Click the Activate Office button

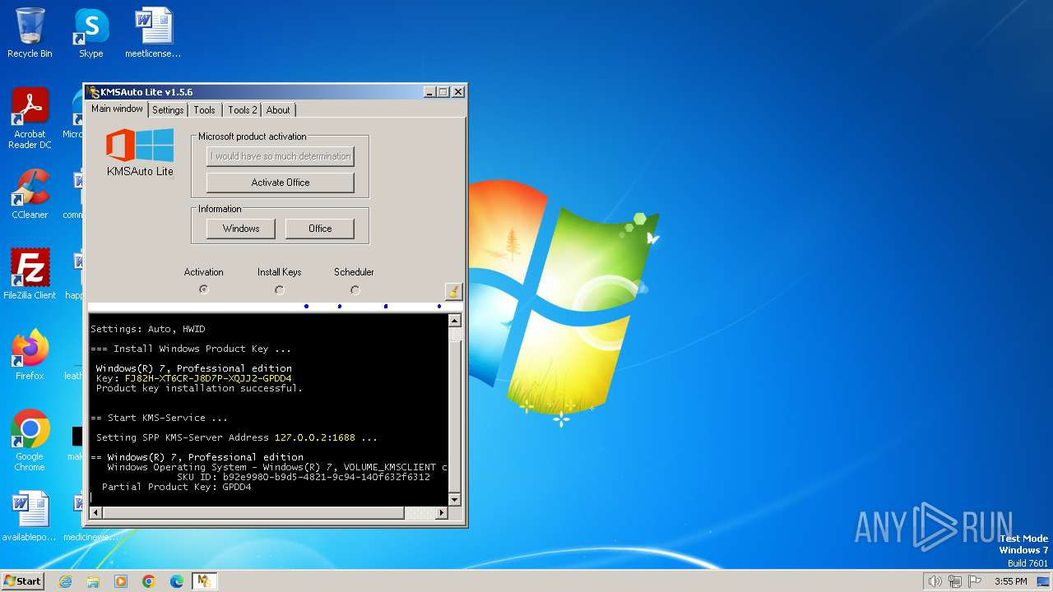281,183
